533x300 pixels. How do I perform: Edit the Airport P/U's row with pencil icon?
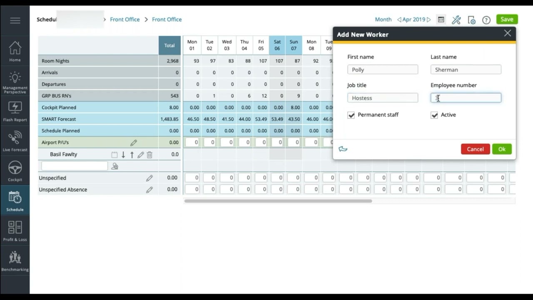point(134,142)
